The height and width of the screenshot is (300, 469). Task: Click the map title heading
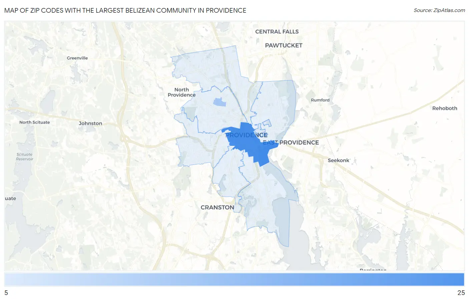(125, 10)
